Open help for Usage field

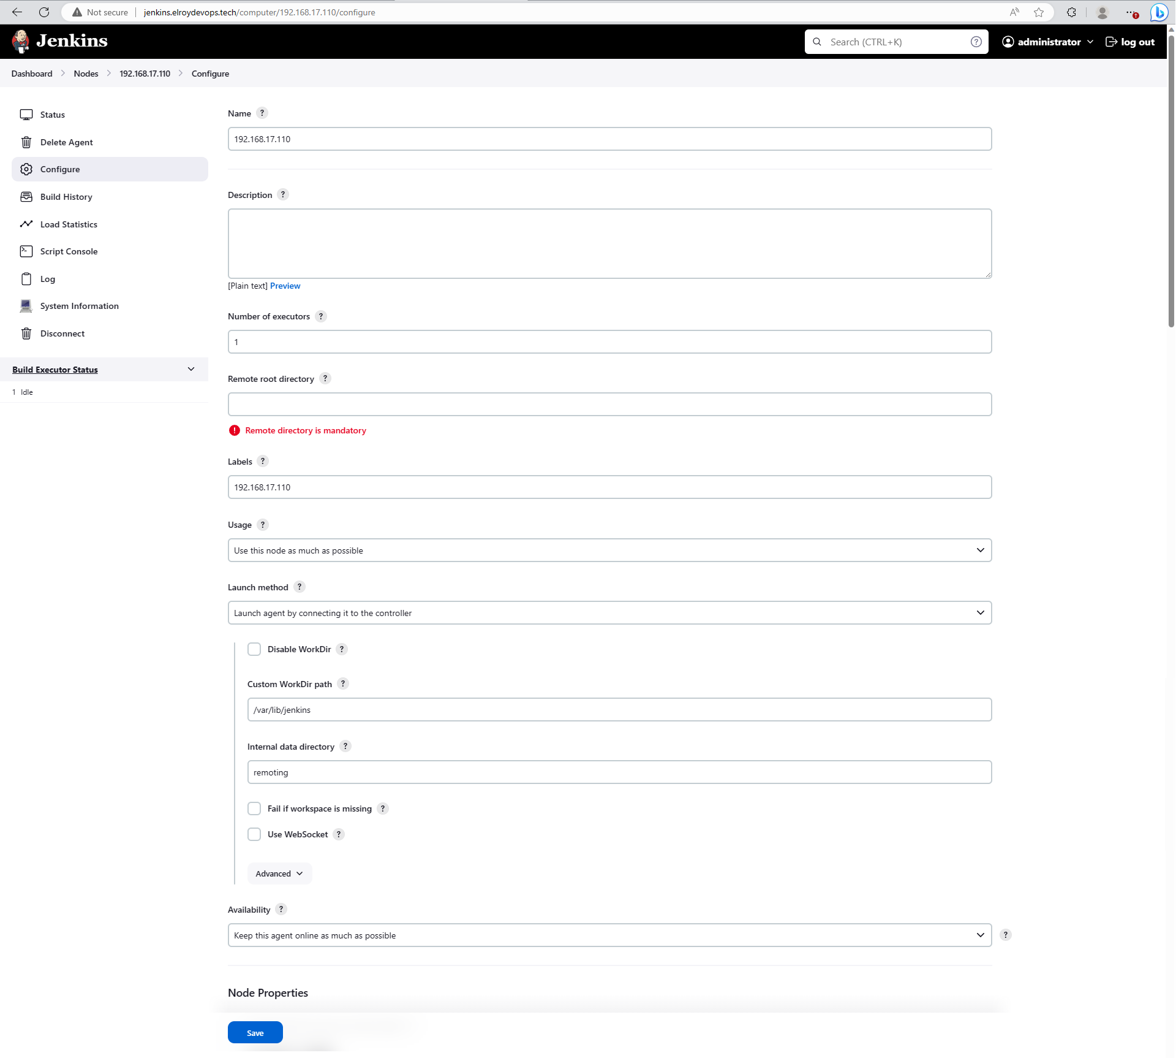(263, 525)
